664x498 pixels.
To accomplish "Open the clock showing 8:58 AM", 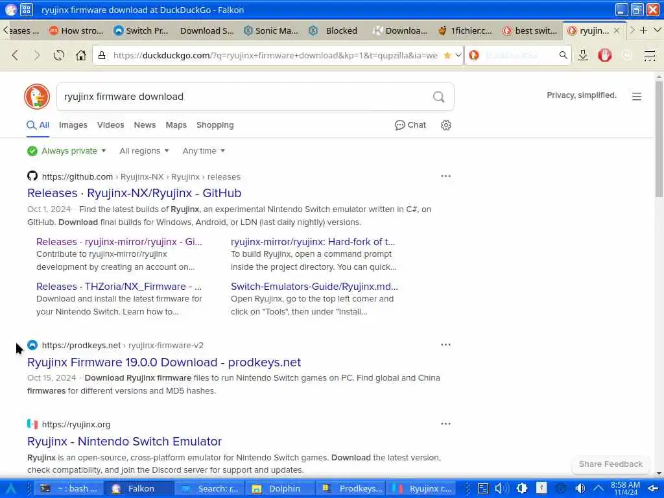I will tap(626, 488).
